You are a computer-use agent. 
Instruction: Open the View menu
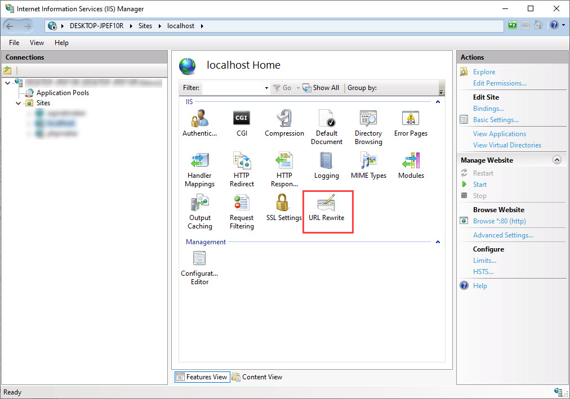pyautogui.click(x=37, y=43)
